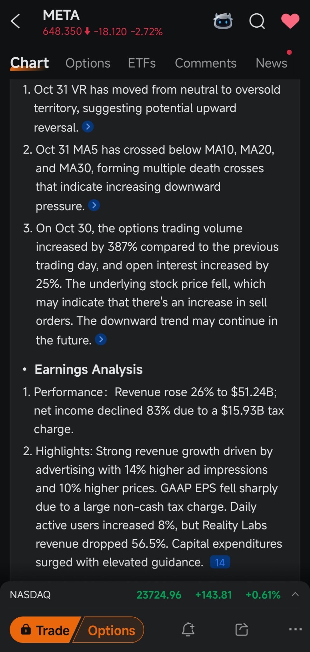Tap the share icon in bottom bar
This screenshot has width=310, height=652.
tap(242, 629)
